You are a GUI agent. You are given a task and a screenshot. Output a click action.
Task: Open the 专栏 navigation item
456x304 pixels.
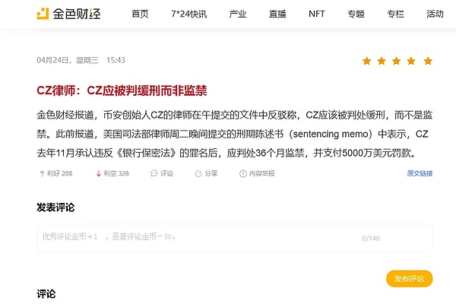[x=395, y=14]
